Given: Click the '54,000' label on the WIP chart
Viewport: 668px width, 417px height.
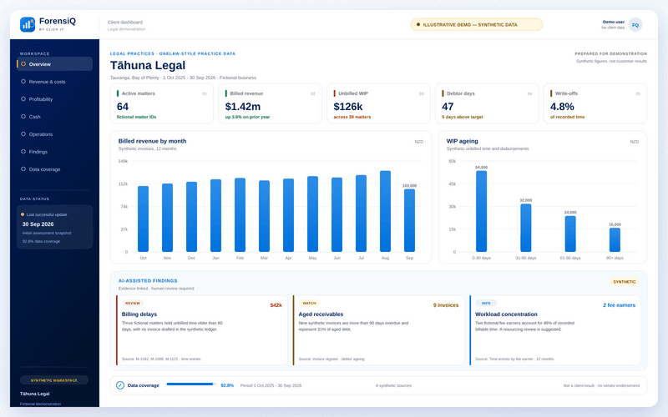Looking at the screenshot, I should [482, 168].
